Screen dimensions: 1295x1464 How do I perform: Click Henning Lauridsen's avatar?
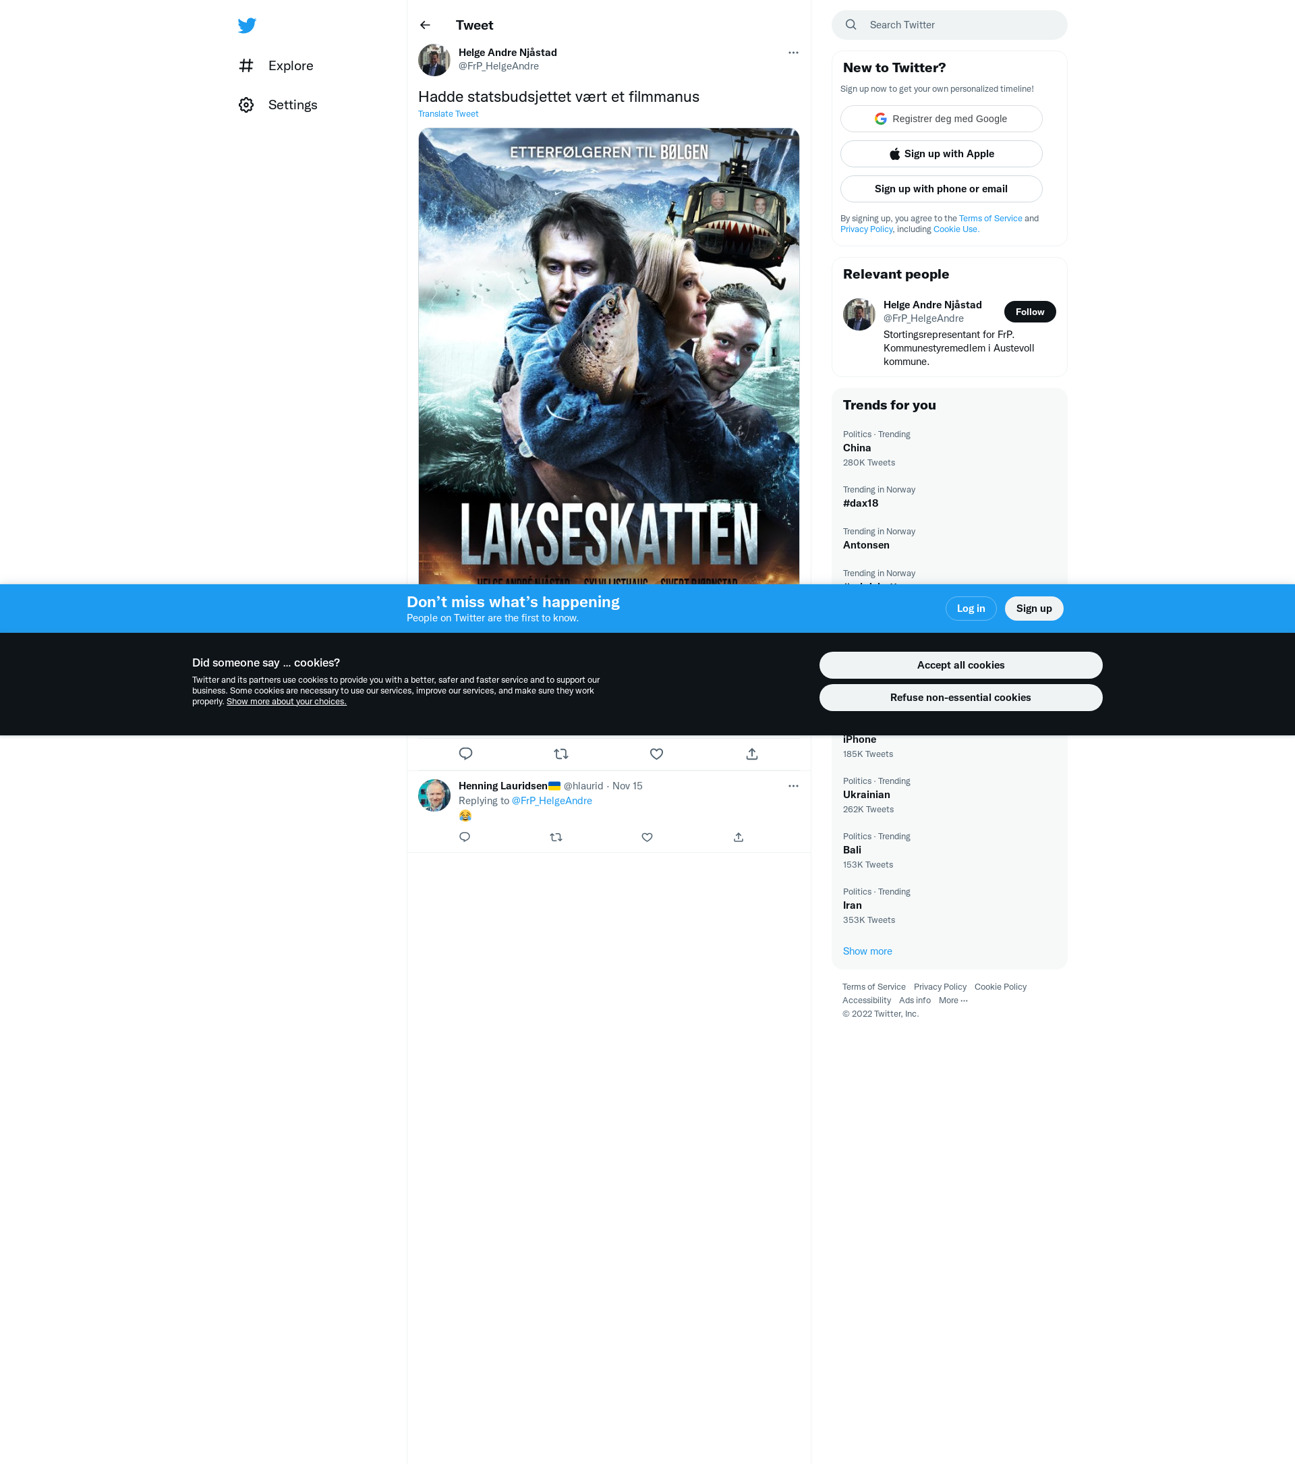coord(434,795)
